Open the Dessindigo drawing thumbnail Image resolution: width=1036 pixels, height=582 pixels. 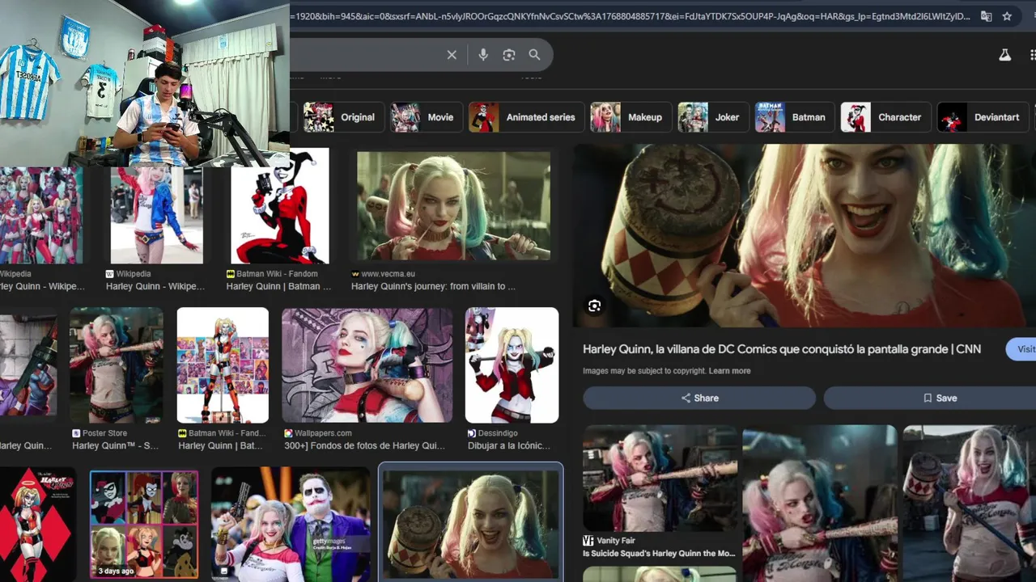point(512,365)
